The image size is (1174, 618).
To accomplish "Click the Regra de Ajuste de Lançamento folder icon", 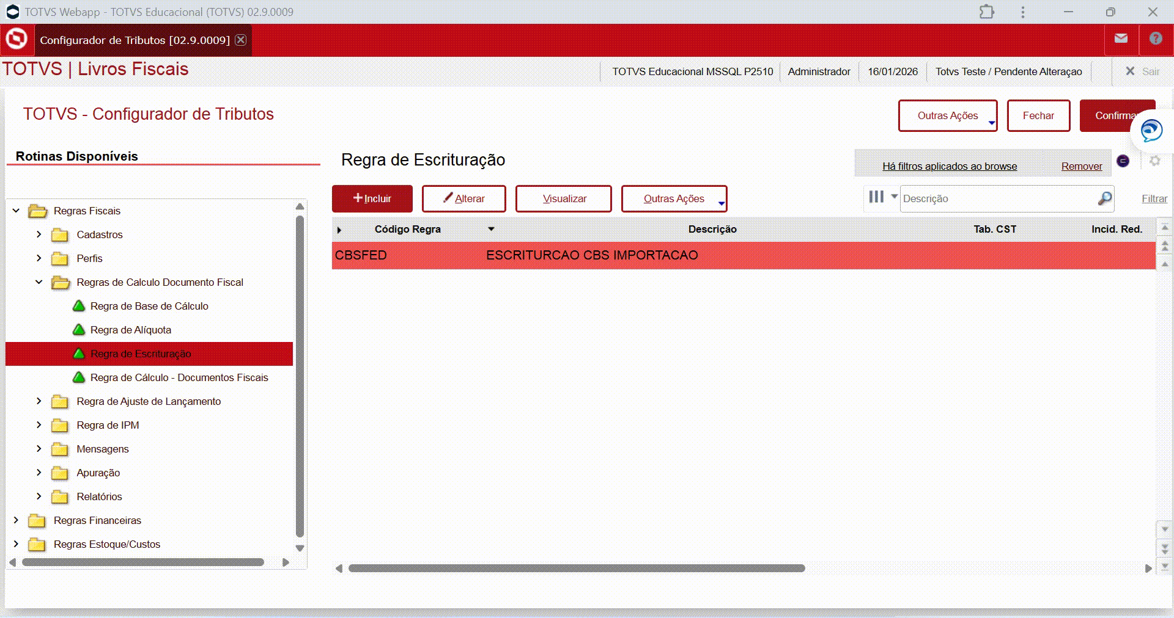I will tap(60, 402).
